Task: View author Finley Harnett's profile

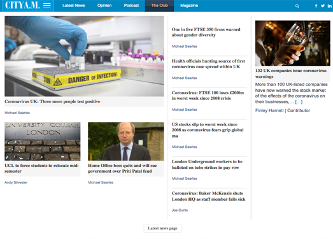Action: click(x=269, y=110)
